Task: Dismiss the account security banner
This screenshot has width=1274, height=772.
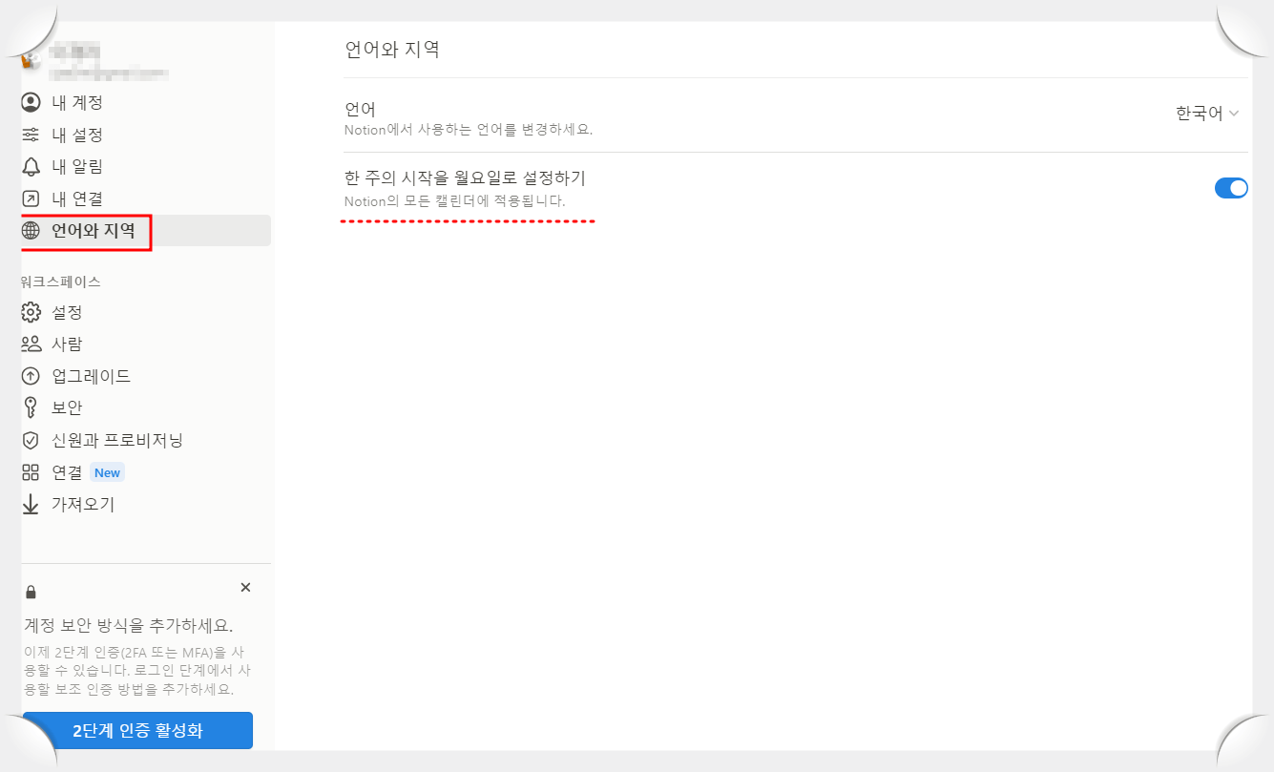Action: [245, 587]
